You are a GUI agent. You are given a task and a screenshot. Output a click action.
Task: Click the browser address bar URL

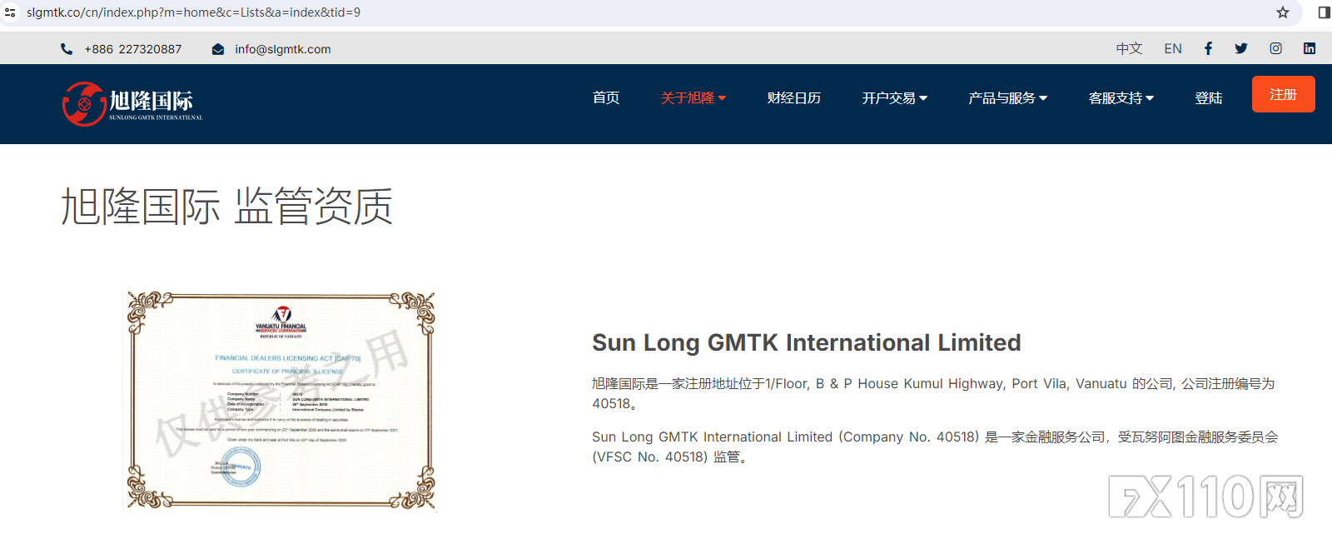coord(193,12)
